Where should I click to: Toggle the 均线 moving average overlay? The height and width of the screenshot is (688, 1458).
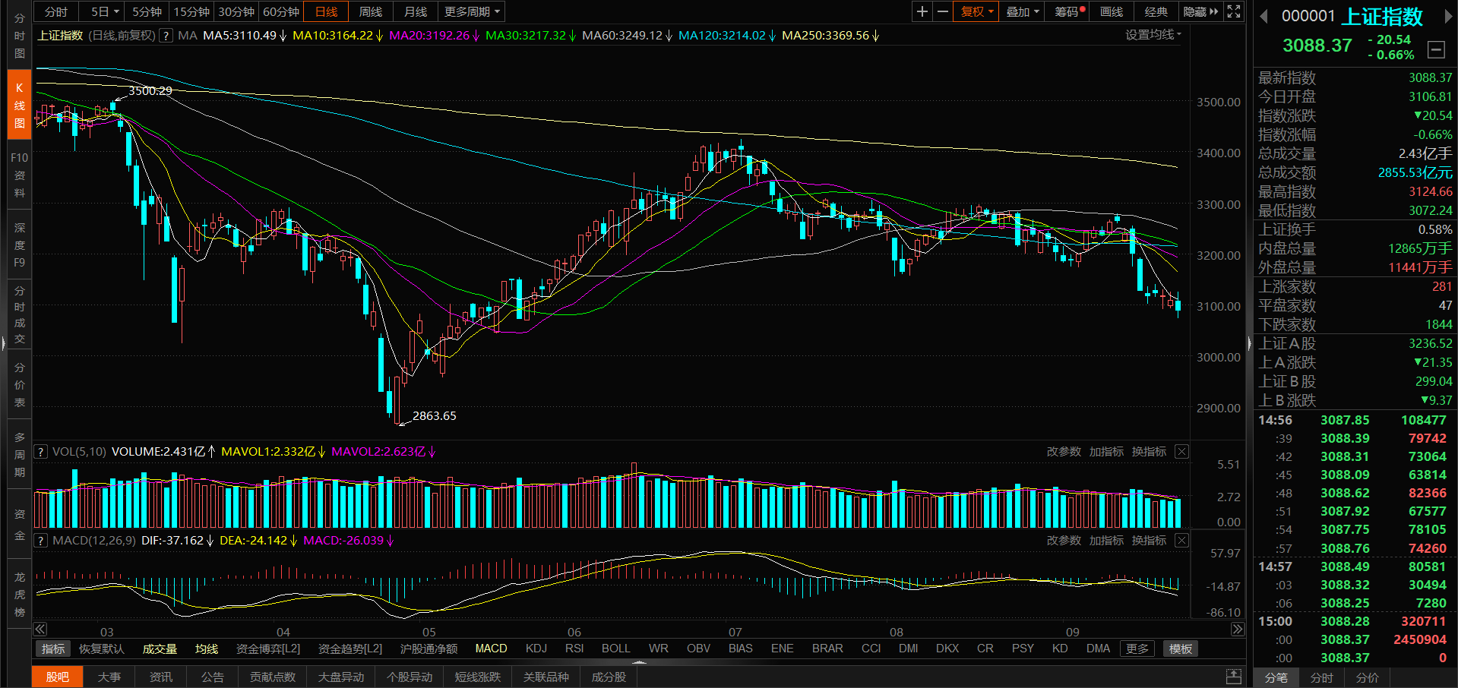point(207,649)
